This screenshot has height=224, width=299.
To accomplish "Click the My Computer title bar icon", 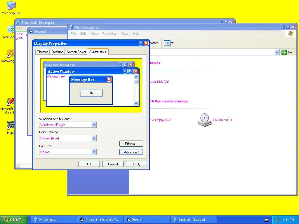I will [x=71, y=27].
